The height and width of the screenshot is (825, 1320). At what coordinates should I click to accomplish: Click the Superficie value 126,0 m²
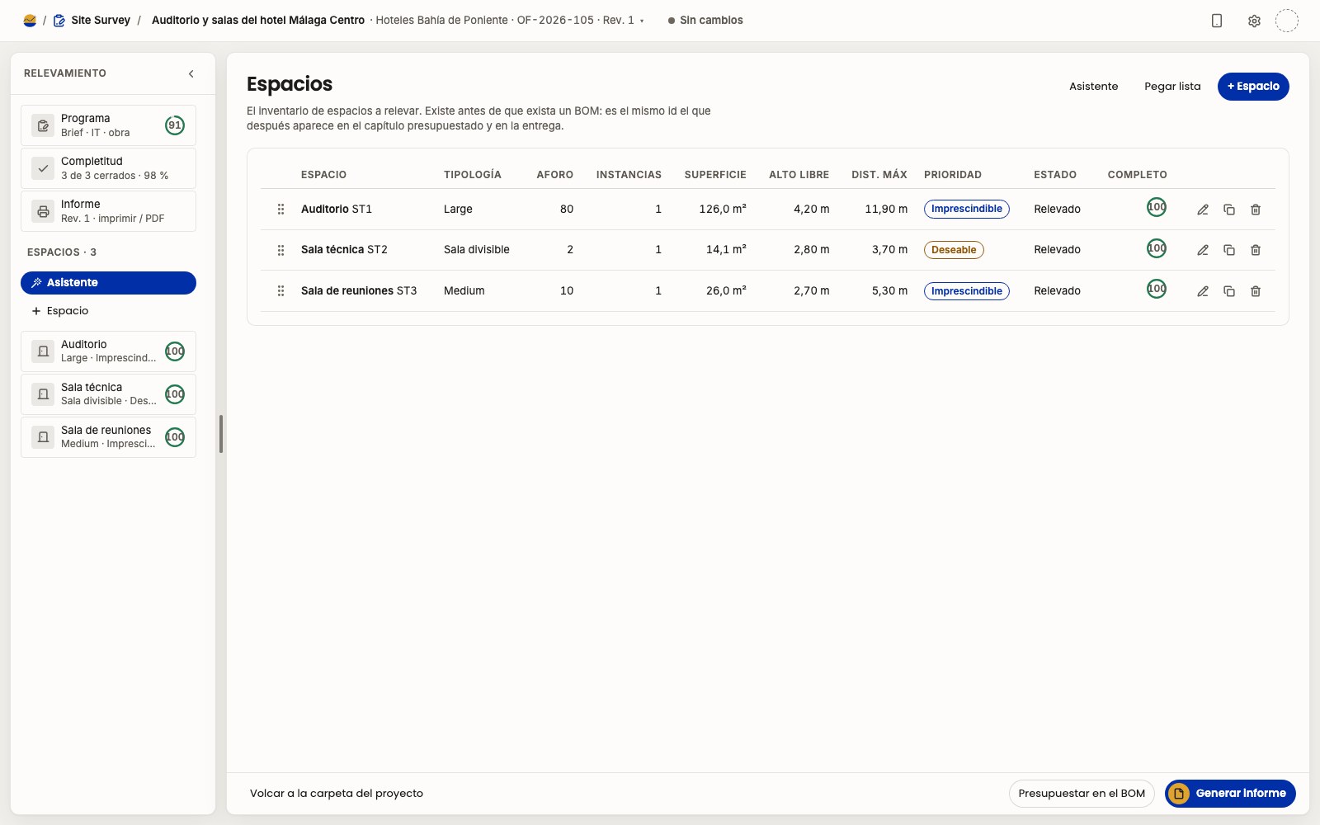click(723, 210)
